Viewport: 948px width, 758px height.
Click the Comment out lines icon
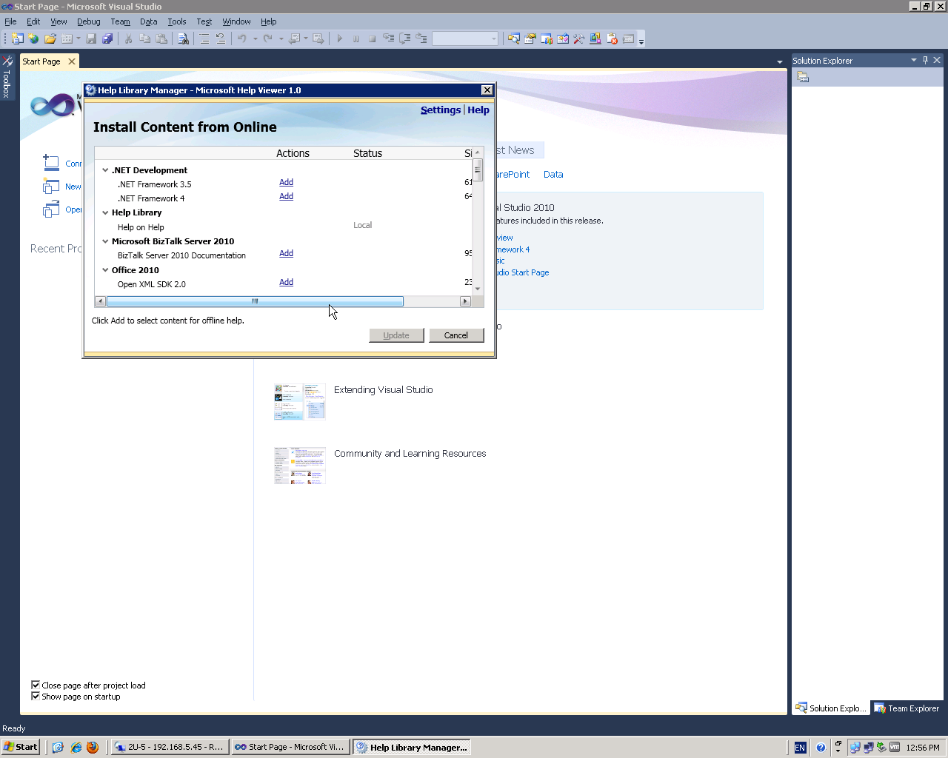tap(204, 38)
